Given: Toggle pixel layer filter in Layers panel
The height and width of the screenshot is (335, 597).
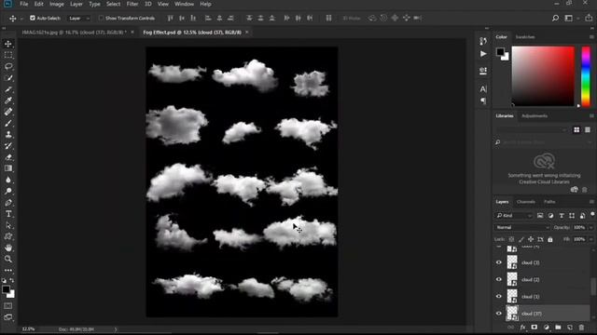Looking at the screenshot, I should [540, 216].
